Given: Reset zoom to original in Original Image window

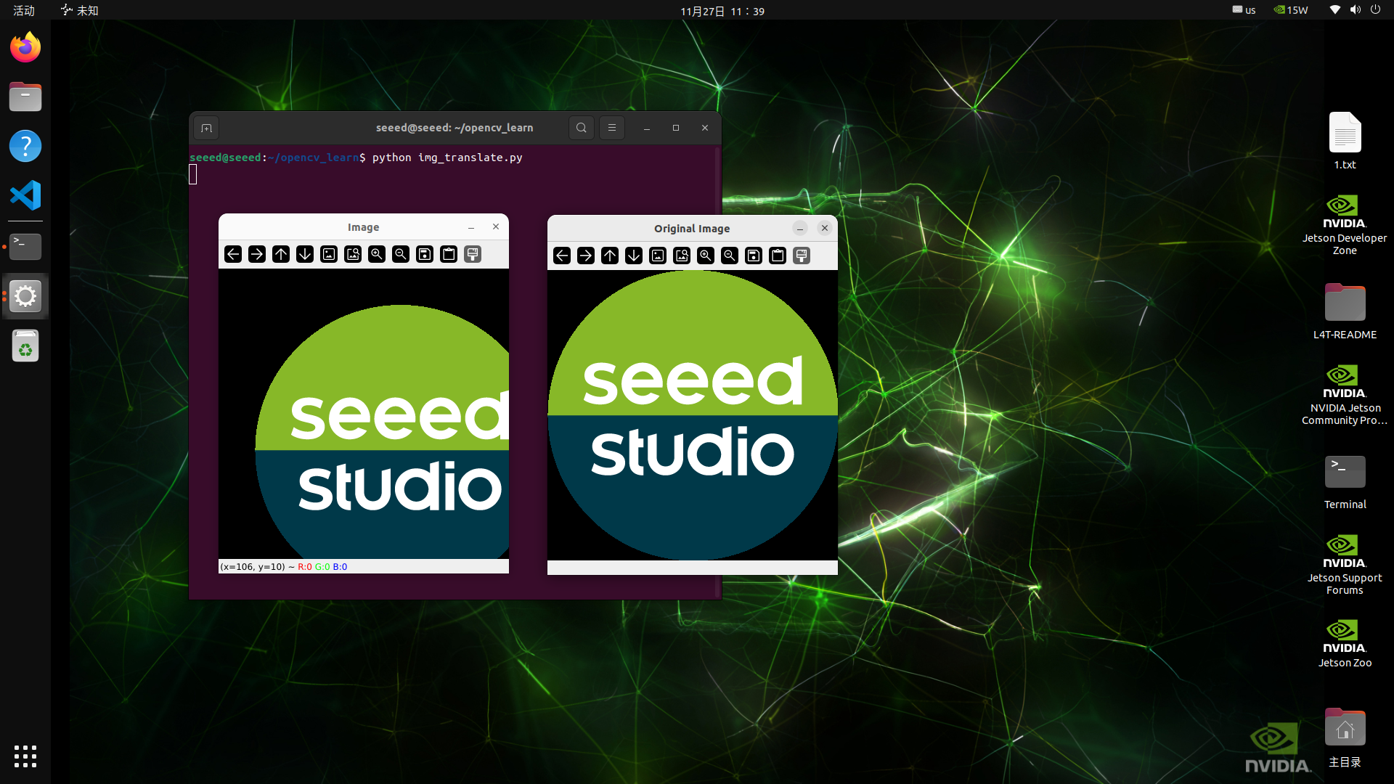Looking at the screenshot, I should tap(658, 256).
